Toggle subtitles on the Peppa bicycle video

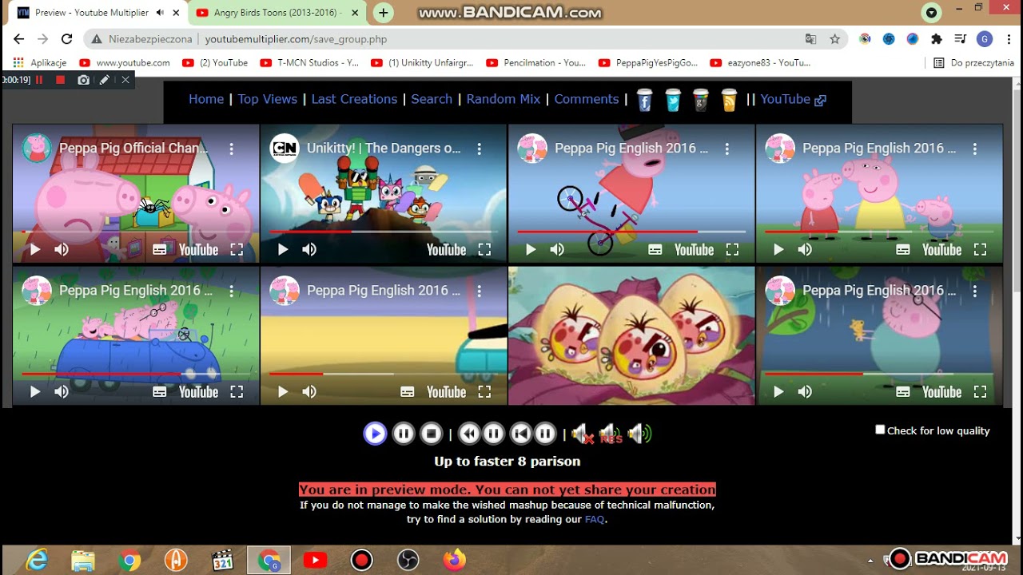655,249
